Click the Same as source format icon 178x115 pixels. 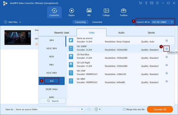pyautogui.click(x=71, y=40)
